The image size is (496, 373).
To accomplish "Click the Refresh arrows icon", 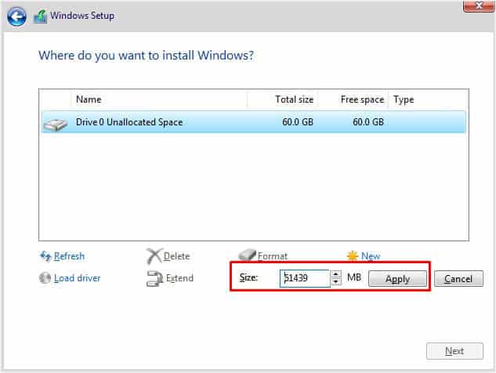I will (45, 256).
